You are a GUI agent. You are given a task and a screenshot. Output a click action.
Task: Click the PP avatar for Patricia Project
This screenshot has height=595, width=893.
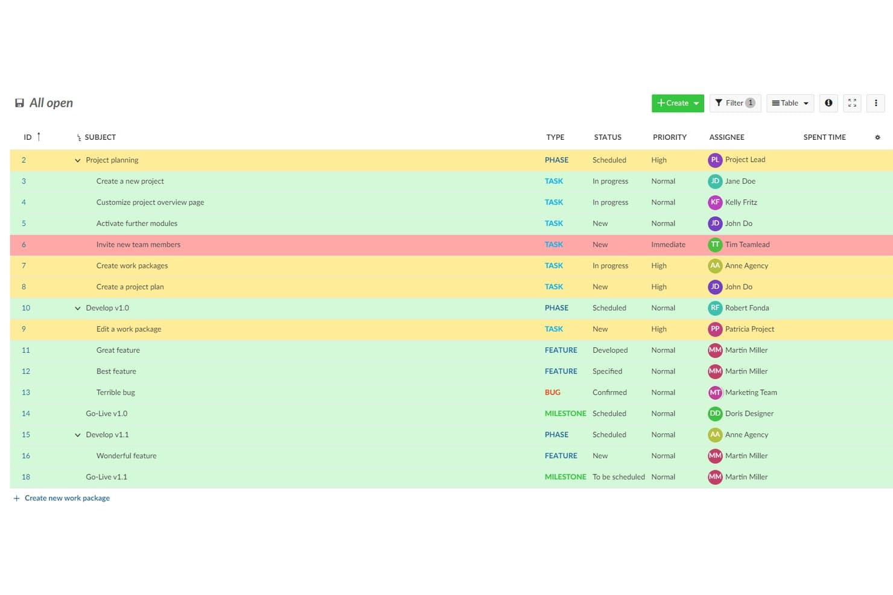(715, 329)
